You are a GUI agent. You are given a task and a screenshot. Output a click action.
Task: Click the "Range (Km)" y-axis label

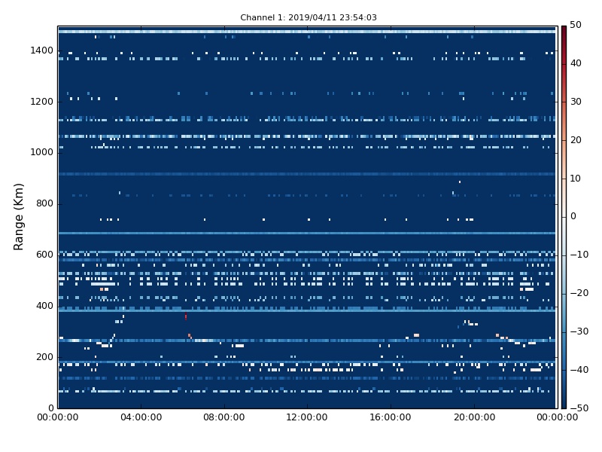[x=18, y=217]
